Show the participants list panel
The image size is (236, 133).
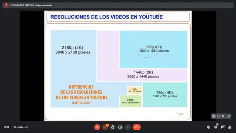coord(215,127)
